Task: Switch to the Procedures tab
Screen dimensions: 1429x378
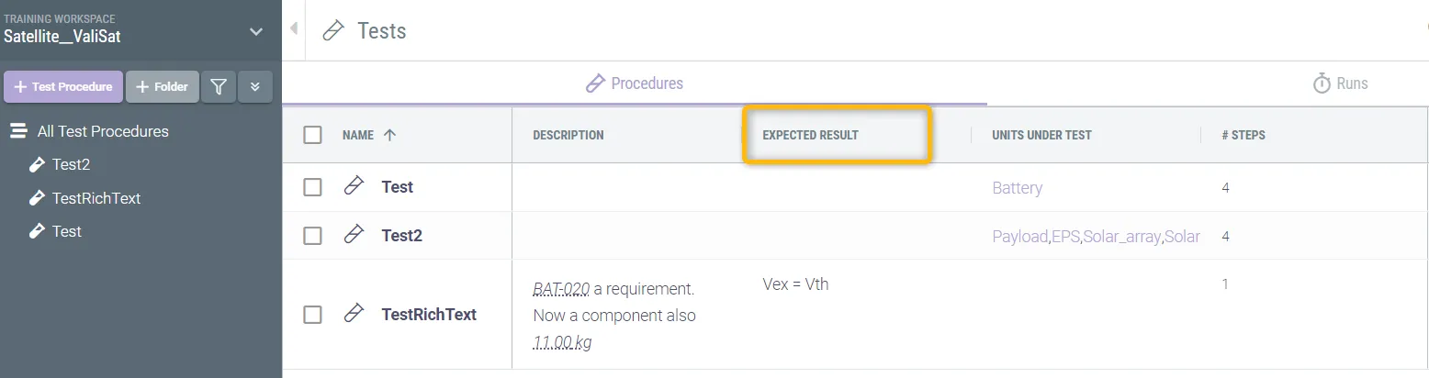Action: coord(635,83)
